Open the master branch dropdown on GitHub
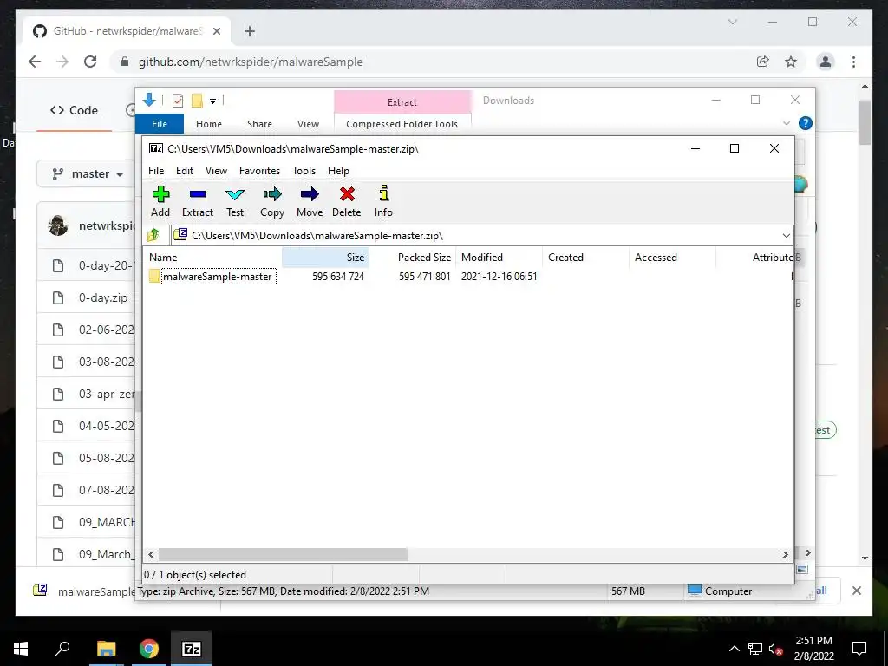The image size is (888, 666). (x=88, y=173)
